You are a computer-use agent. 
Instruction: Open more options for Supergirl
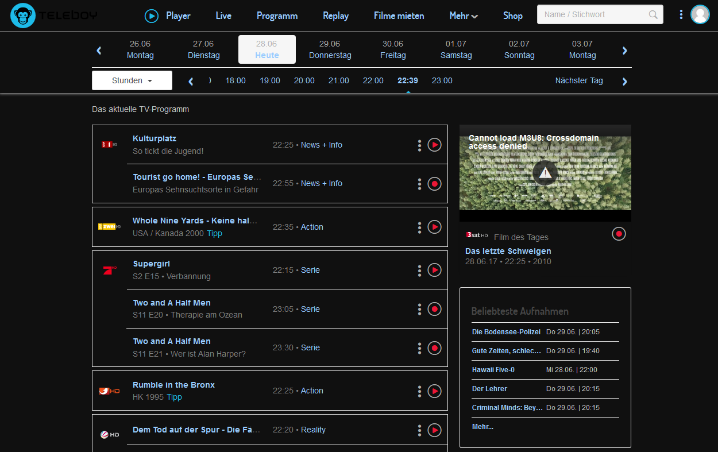[420, 270]
